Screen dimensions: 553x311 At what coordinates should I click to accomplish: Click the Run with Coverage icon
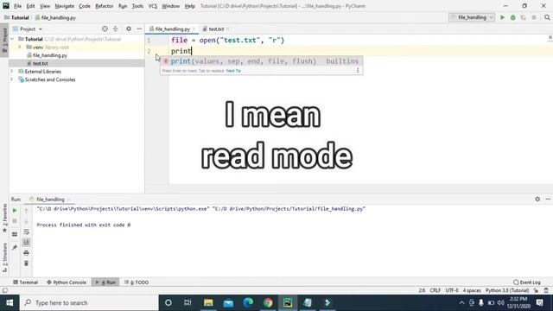click(x=524, y=17)
